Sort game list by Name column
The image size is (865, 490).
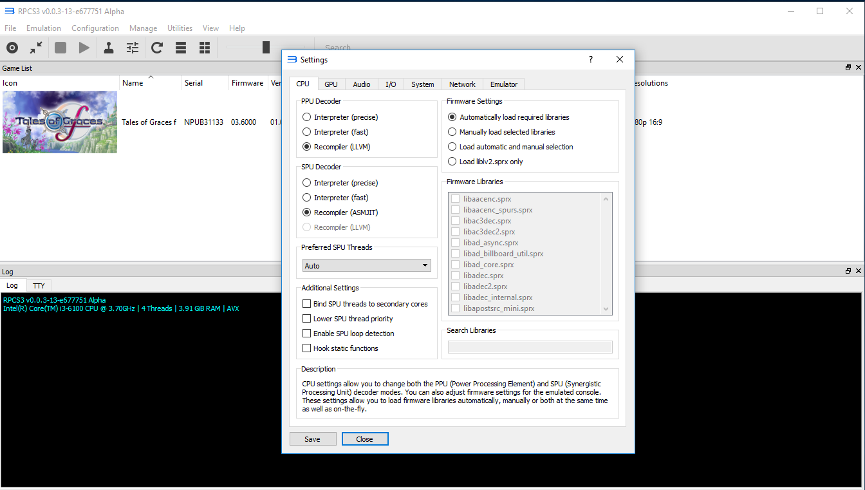[x=151, y=82]
